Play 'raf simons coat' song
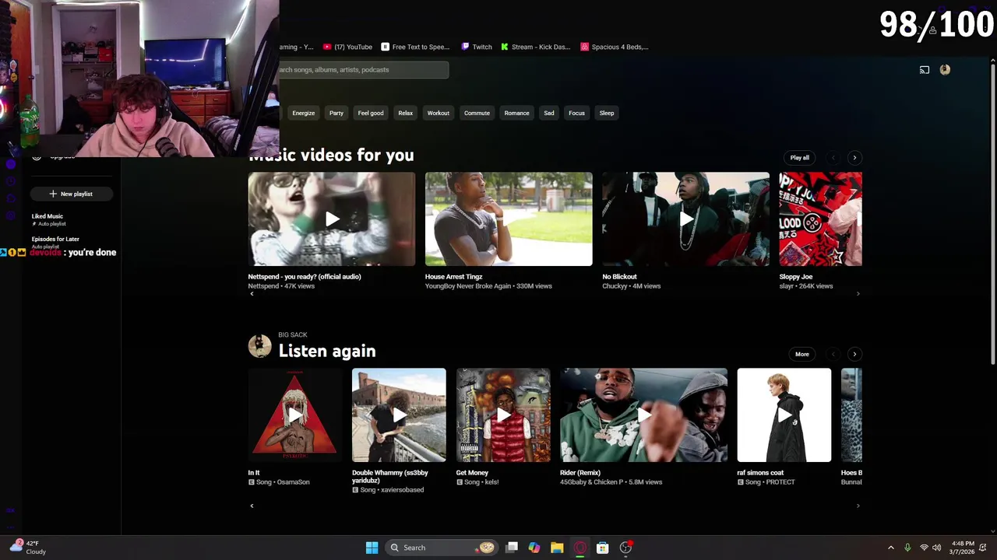The height and width of the screenshot is (560, 997). 784,415
